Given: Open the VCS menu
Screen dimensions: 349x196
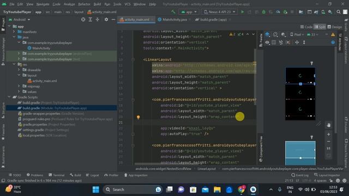Looking at the screenshot, I should click(x=127, y=4).
